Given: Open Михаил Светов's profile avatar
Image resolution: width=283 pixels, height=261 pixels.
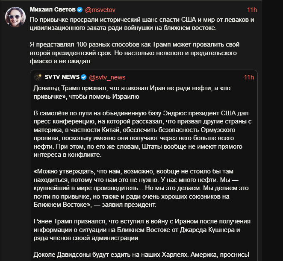Looking at the screenshot, I should tap(15, 17).
